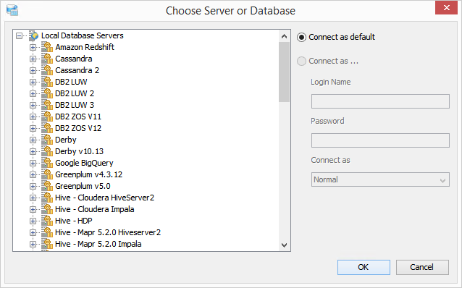This screenshot has width=462, height=288.
Task: Click the Local Database Servers globe icon
Action: click(x=34, y=35)
